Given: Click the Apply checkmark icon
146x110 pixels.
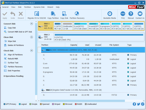Looking at the screenshot, I should [5, 14].
